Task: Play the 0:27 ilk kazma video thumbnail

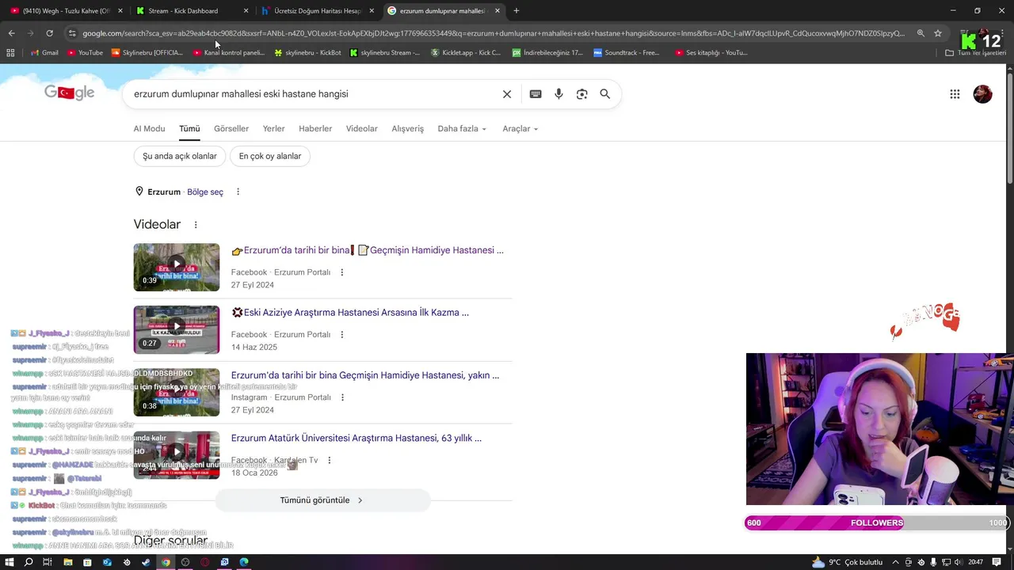Action: point(177,330)
